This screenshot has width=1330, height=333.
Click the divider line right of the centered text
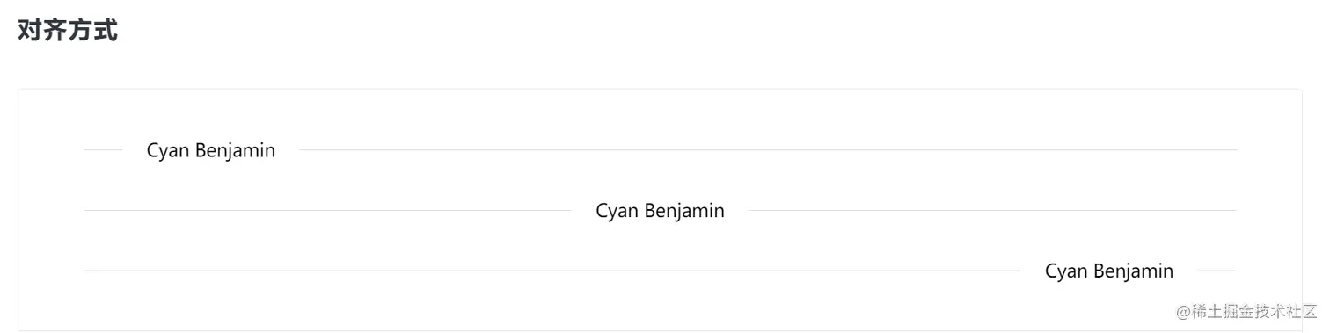click(x=993, y=211)
